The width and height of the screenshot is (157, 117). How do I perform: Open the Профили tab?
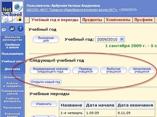click(143, 20)
